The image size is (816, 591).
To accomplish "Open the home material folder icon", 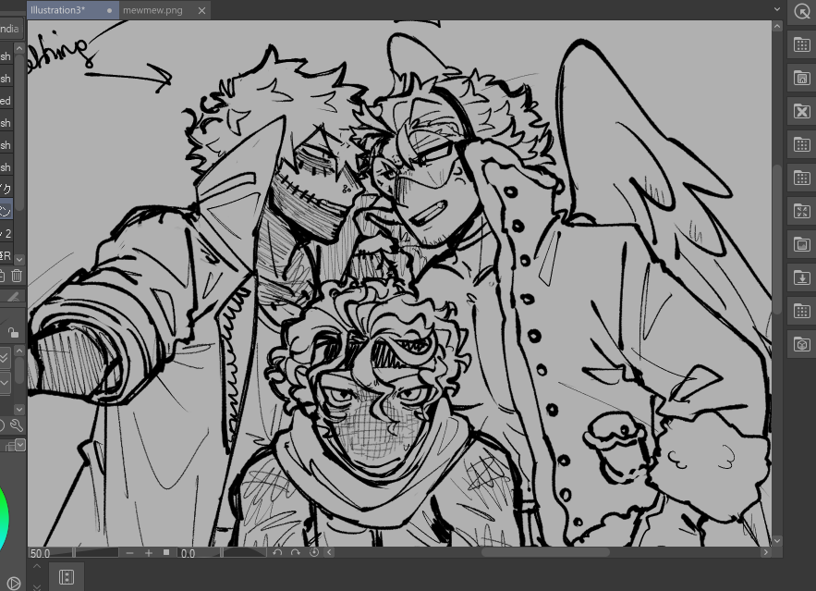I will 802,78.
